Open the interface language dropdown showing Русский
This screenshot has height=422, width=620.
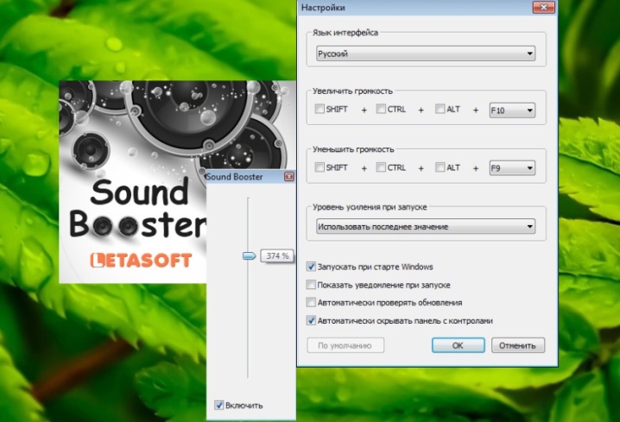[426, 54]
